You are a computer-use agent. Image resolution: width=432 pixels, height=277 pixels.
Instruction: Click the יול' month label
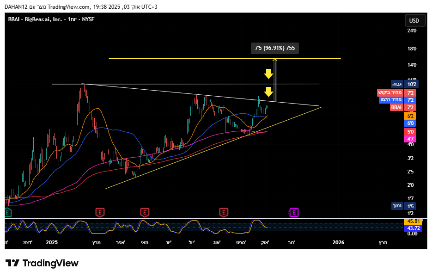pyautogui.click(x=192, y=242)
